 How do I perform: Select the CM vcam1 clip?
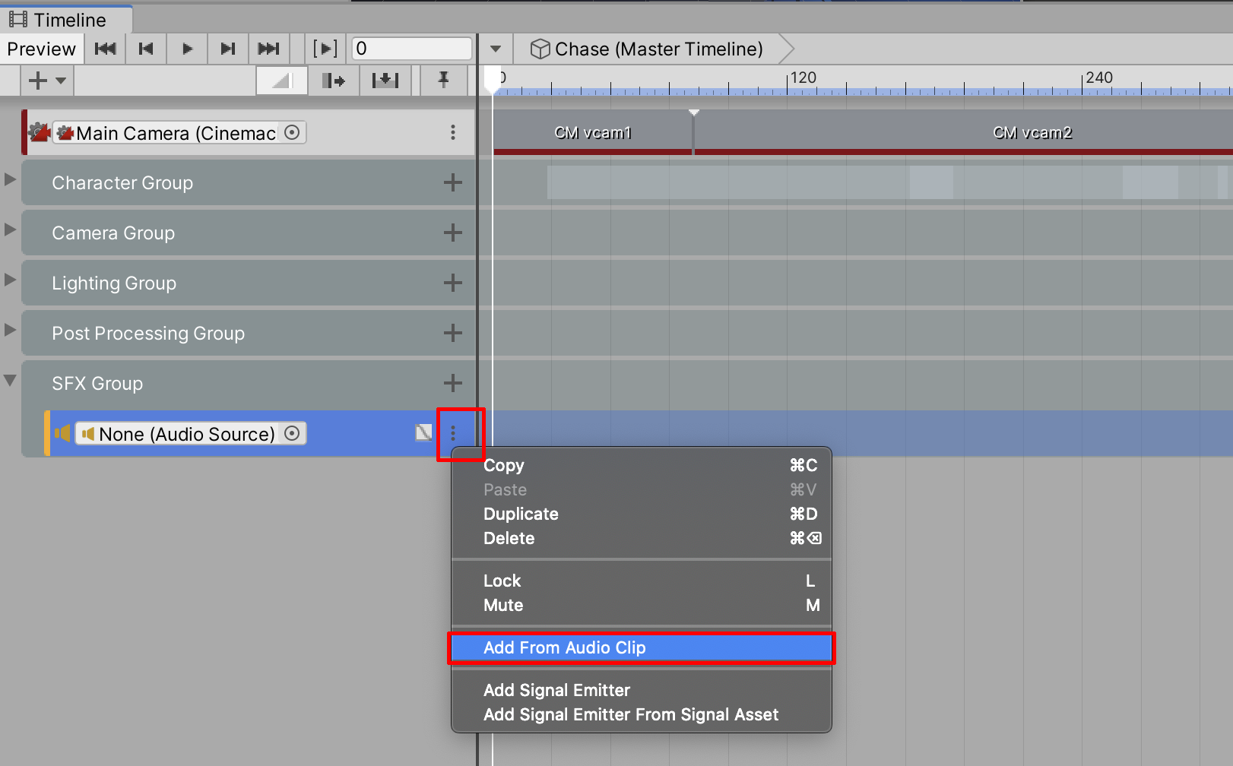point(592,133)
